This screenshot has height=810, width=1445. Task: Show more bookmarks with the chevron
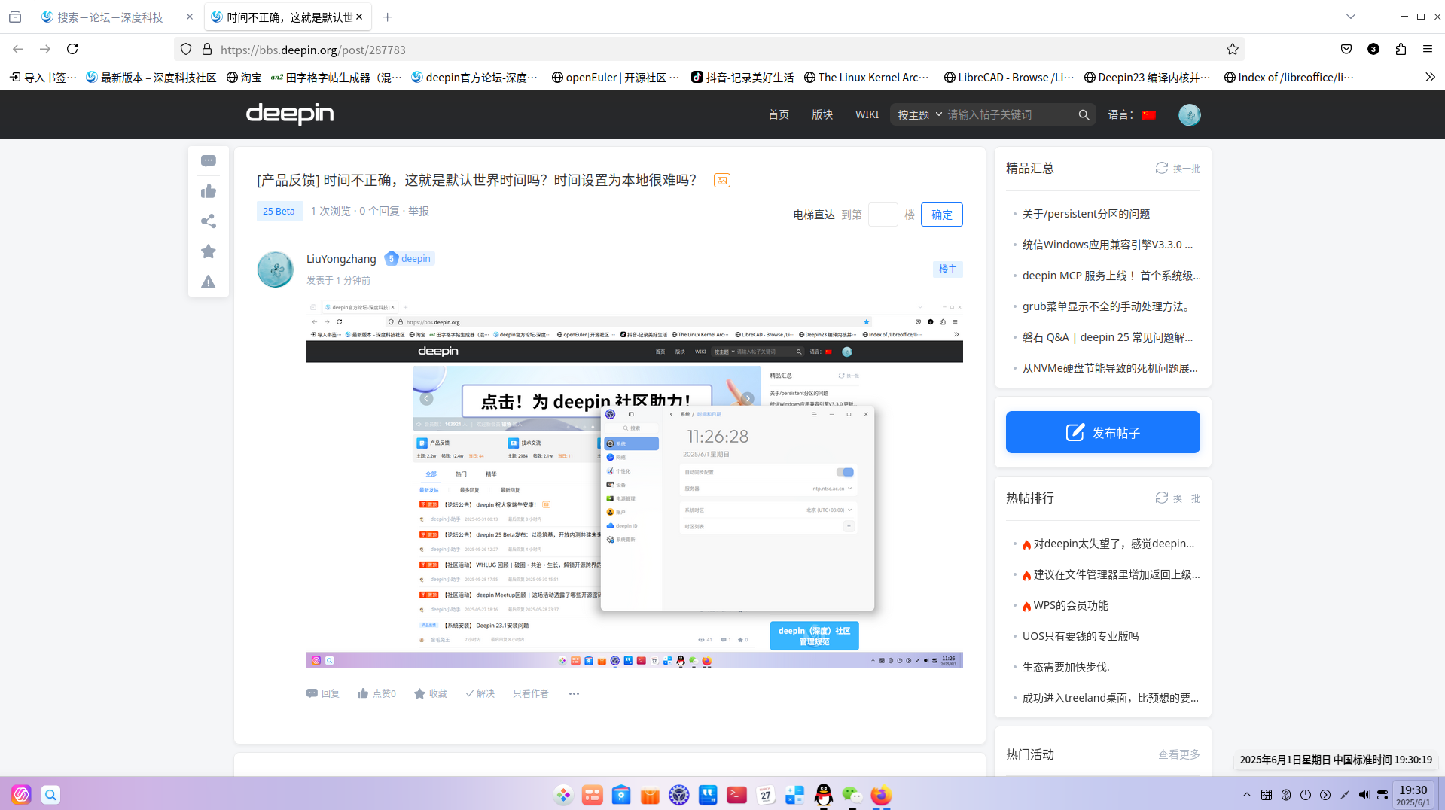tap(1430, 77)
